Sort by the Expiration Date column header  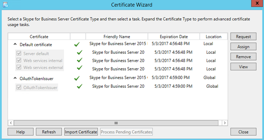point(174,37)
